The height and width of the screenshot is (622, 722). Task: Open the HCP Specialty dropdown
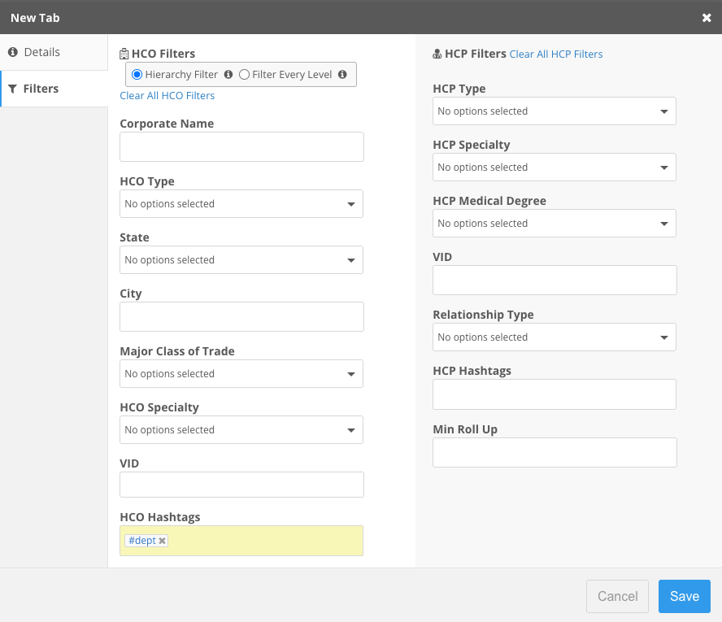555,167
